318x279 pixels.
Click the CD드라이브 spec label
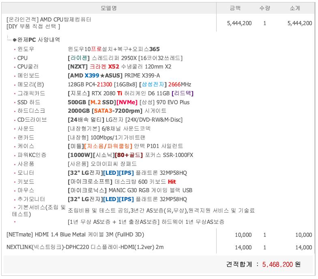point(32,120)
